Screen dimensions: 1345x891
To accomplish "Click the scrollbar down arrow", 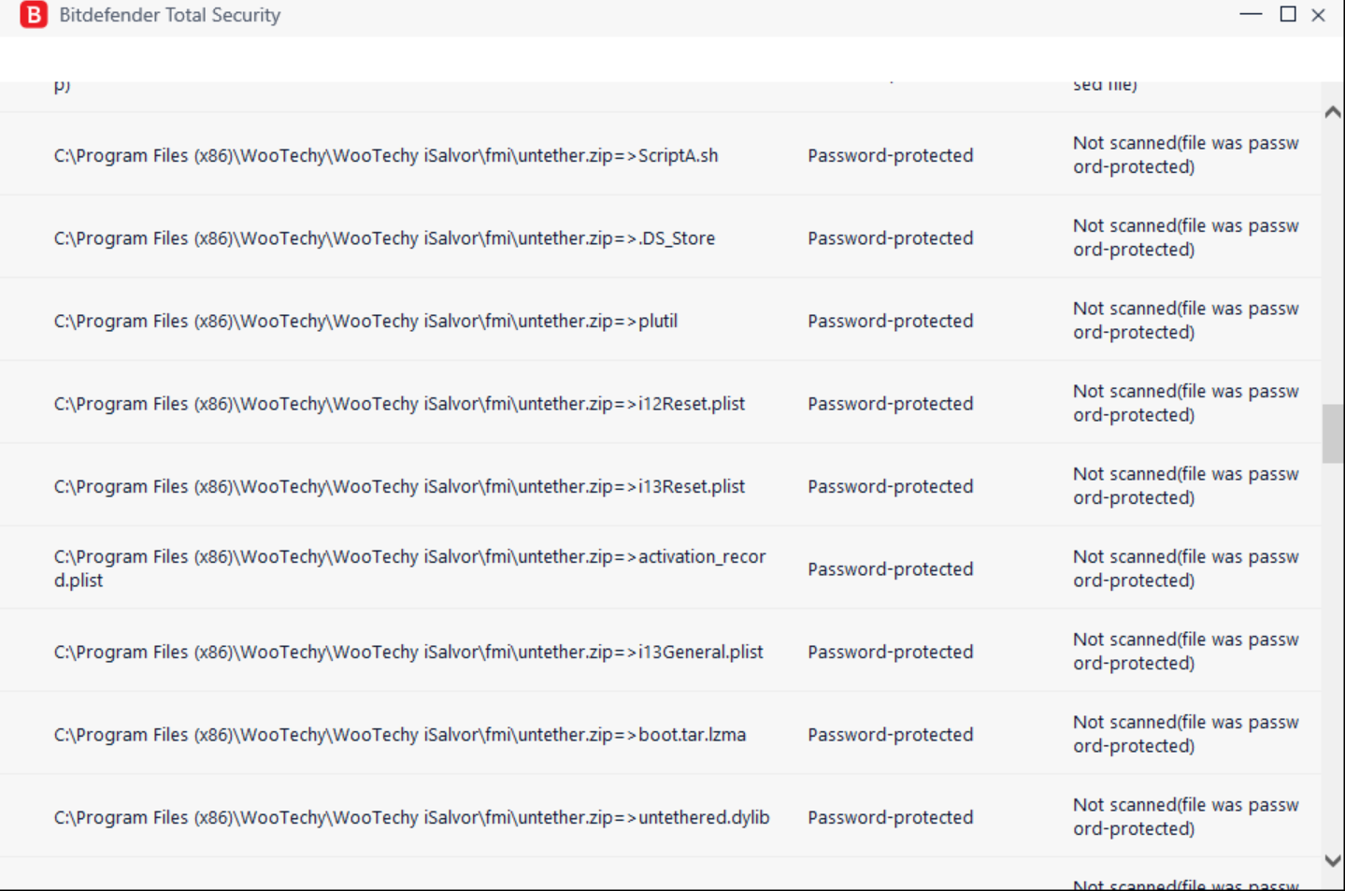I will (1333, 861).
